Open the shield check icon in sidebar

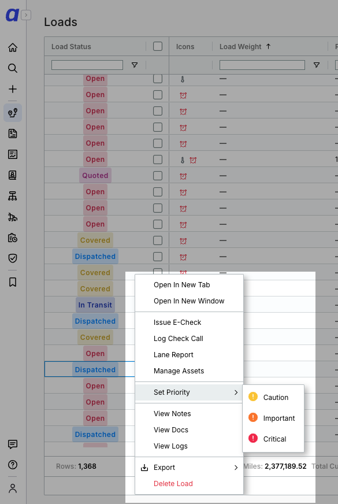point(13,258)
